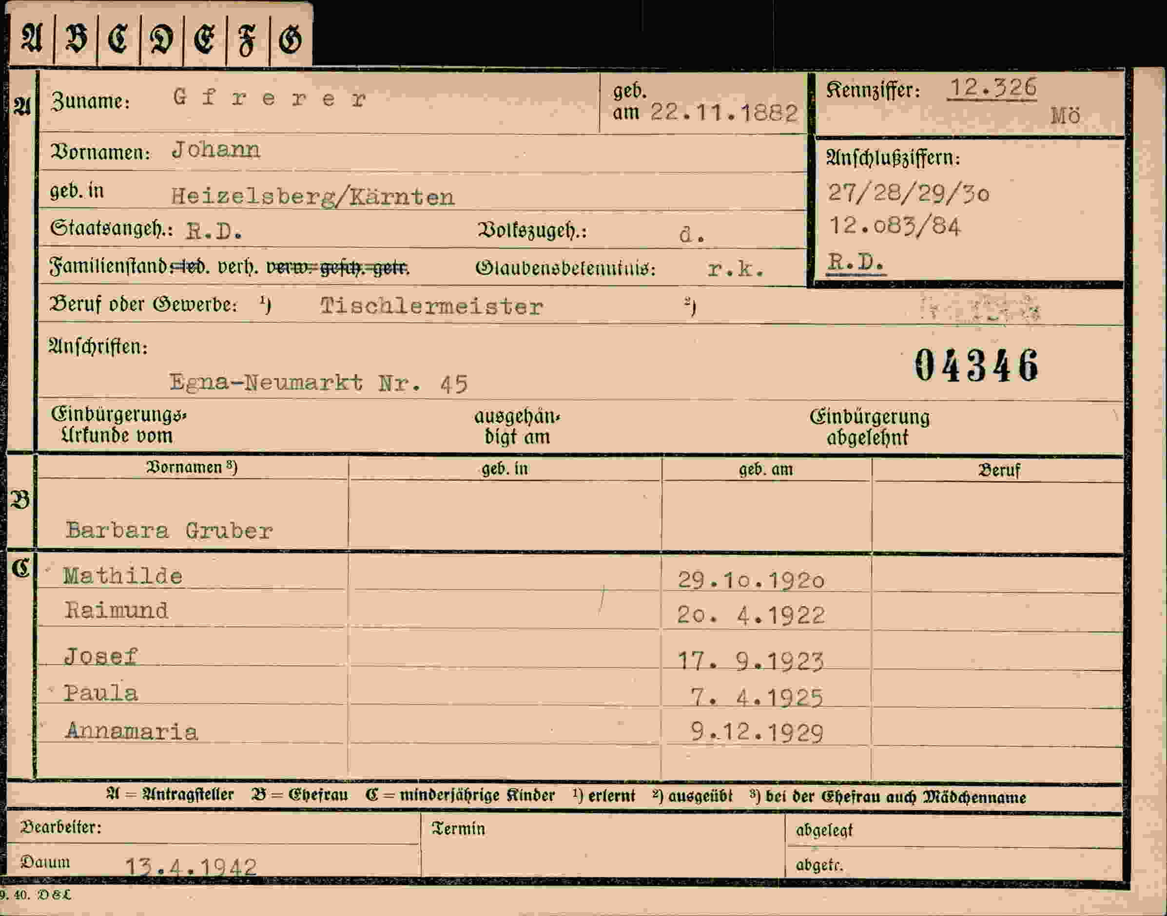Click the 'Beruf' column header

coord(999,470)
